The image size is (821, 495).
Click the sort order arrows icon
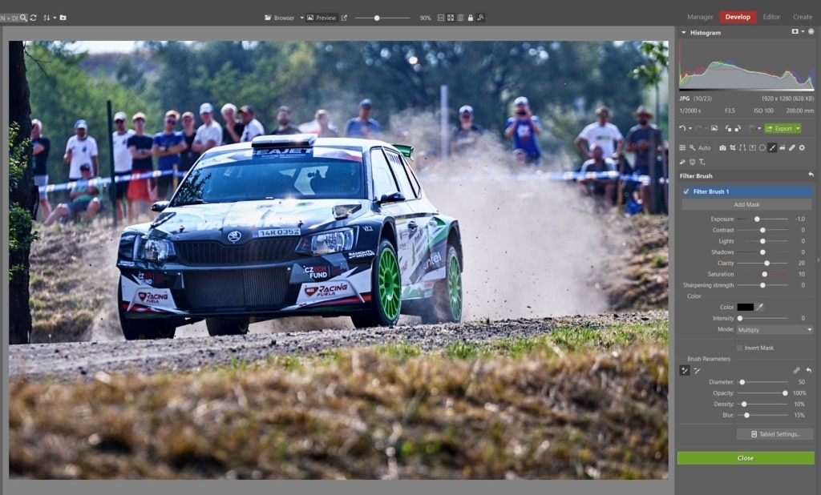47,18
